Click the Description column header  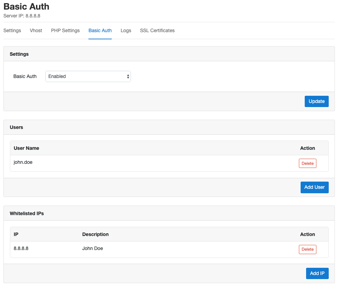point(95,234)
